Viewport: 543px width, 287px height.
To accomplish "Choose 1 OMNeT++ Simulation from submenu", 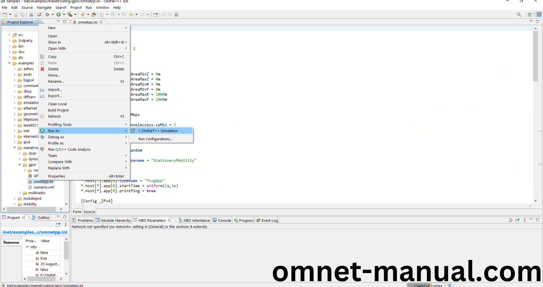I will coord(158,131).
